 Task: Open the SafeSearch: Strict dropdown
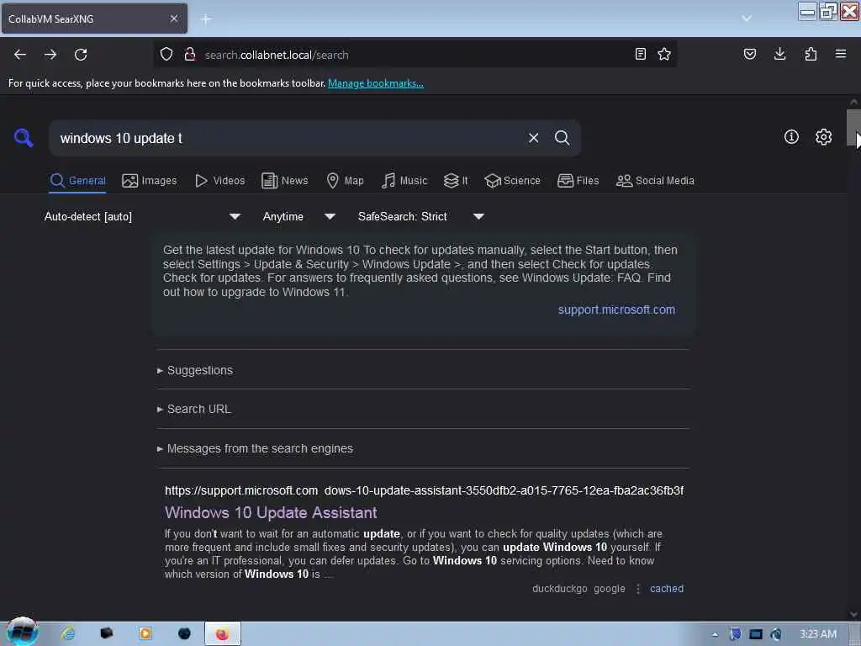point(421,216)
